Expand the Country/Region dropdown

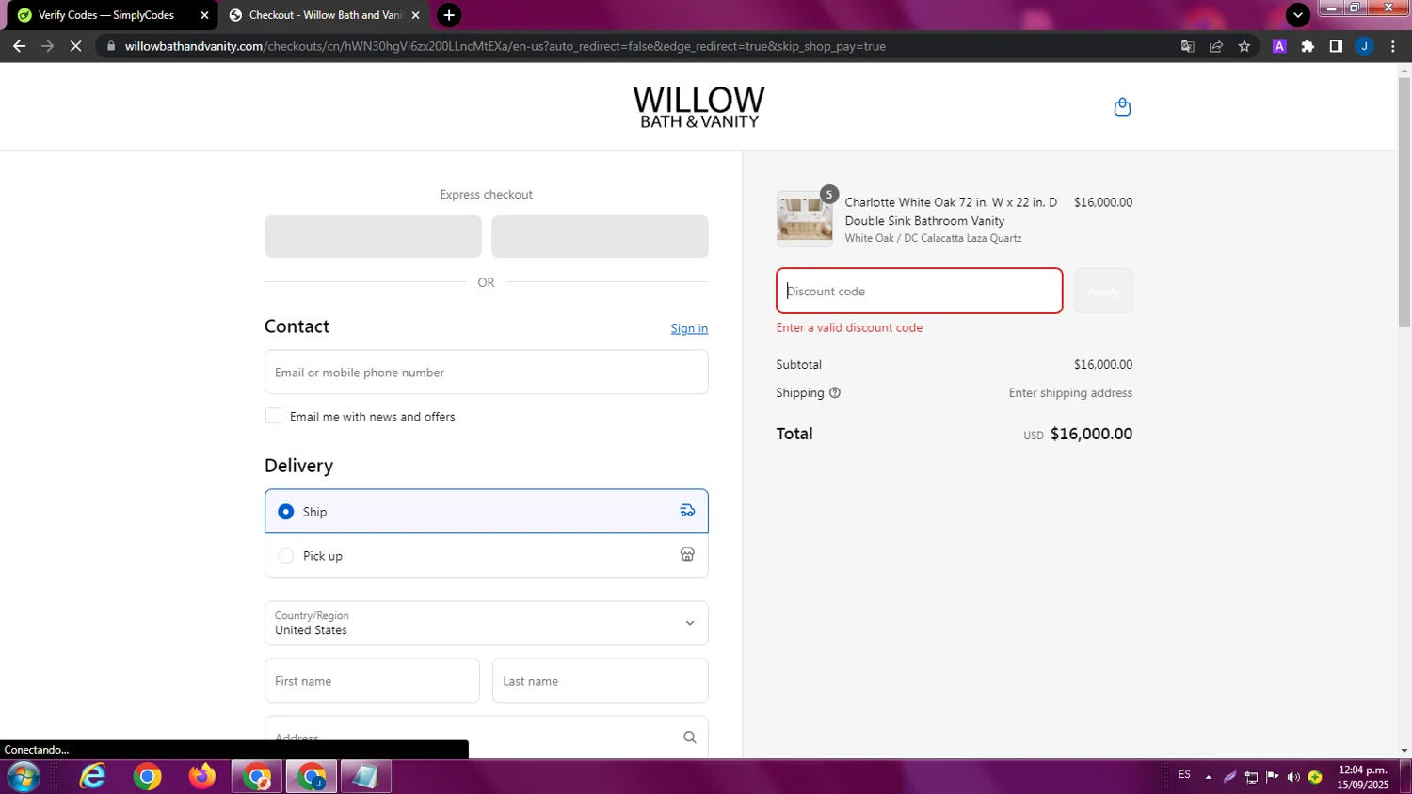(x=486, y=623)
